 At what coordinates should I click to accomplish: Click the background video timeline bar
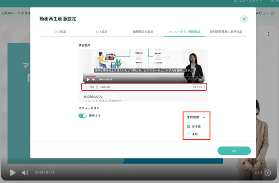pos(139,166)
